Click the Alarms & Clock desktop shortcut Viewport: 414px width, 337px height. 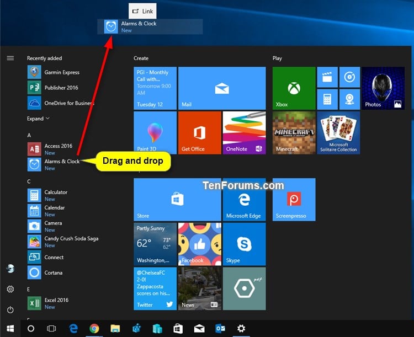point(150,26)
